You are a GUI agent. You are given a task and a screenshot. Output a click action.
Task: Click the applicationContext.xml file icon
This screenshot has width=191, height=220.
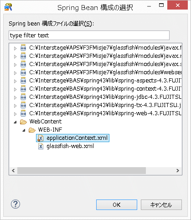click(x=41, y=138)
